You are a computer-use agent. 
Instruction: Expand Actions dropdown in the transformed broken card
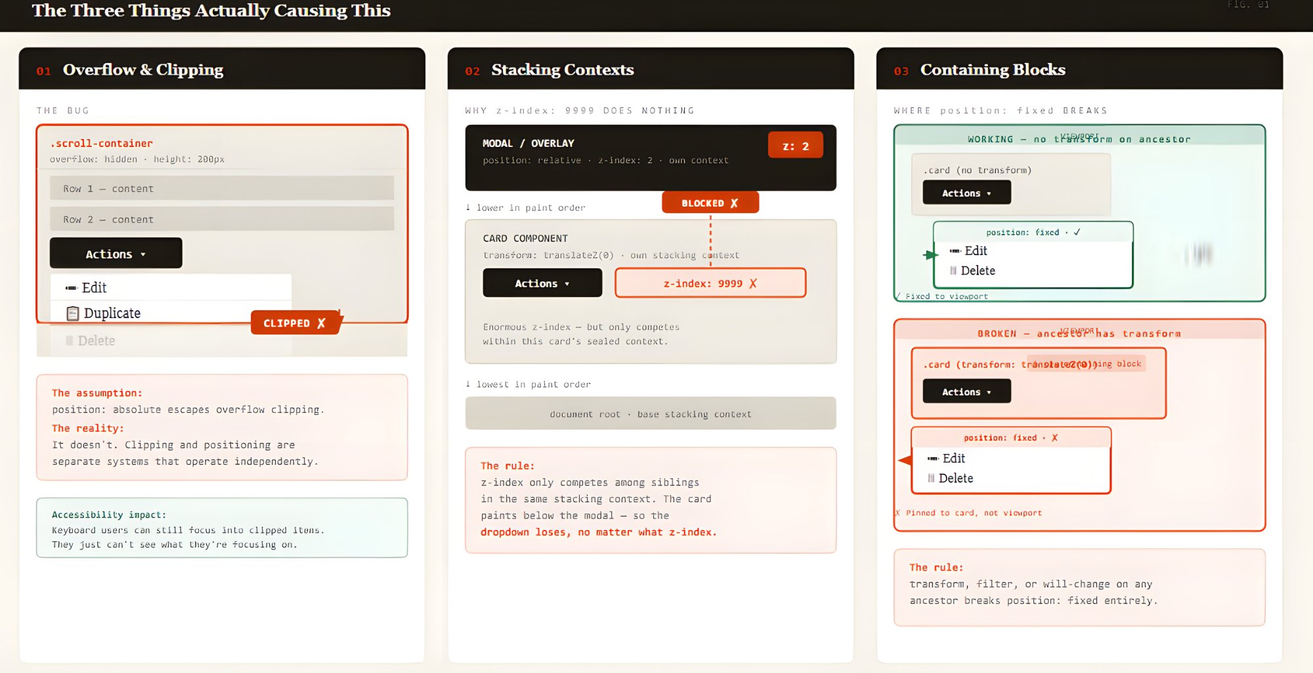tap(966, 392)
